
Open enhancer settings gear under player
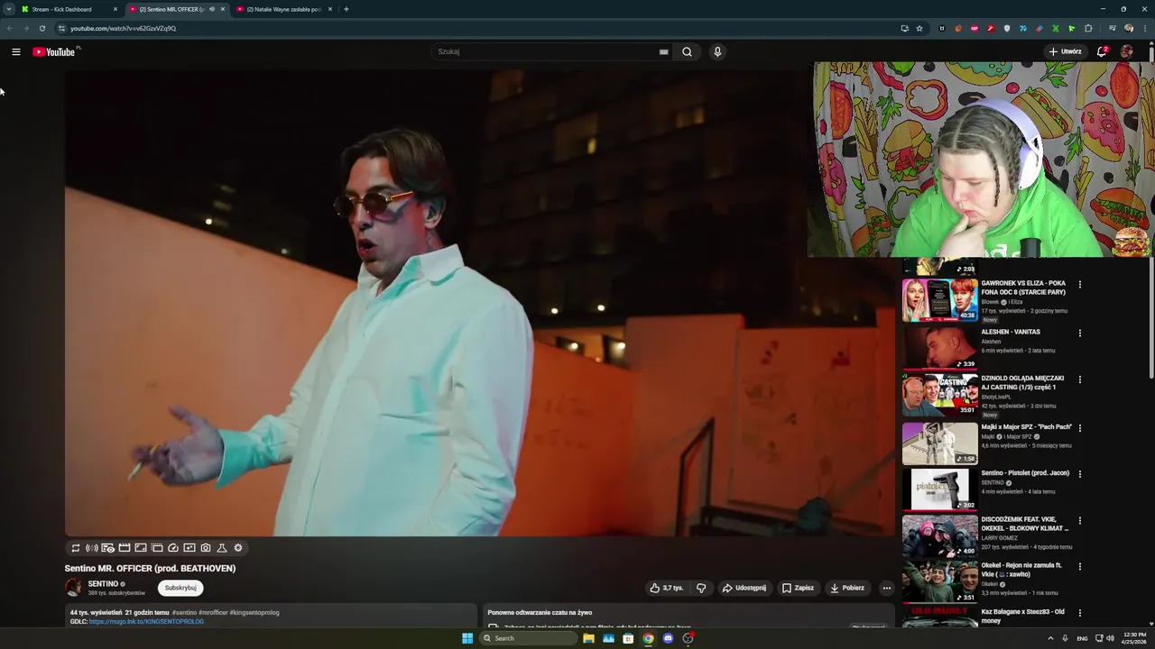[x=238, y=548]
